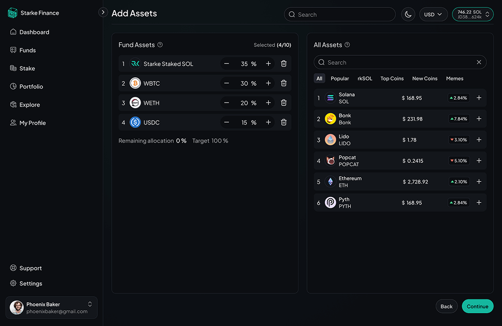Focus the top header Search field
This screenshot has width=502, height=326.
tap(340, 15)
